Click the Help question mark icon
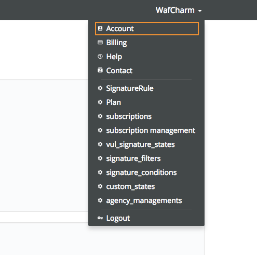This screenshot has height=255, width=257. [x=100, y=57]
